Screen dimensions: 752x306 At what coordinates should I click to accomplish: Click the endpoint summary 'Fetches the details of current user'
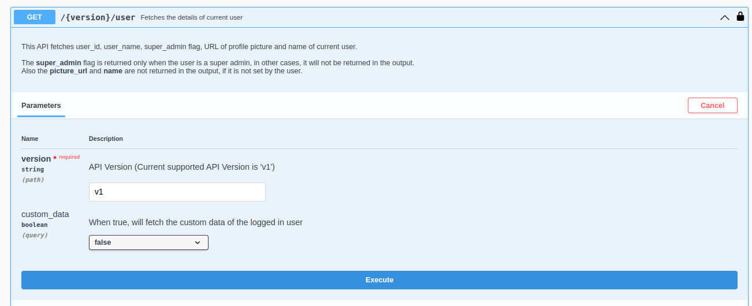[x=191, y=17]
